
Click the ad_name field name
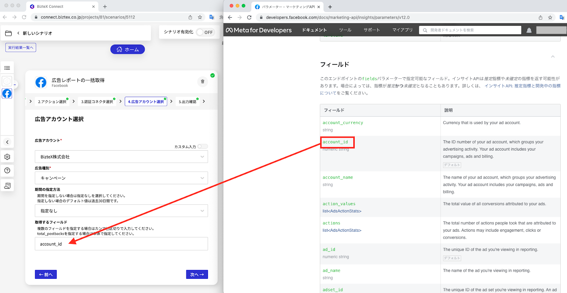(x=331, y=271)
